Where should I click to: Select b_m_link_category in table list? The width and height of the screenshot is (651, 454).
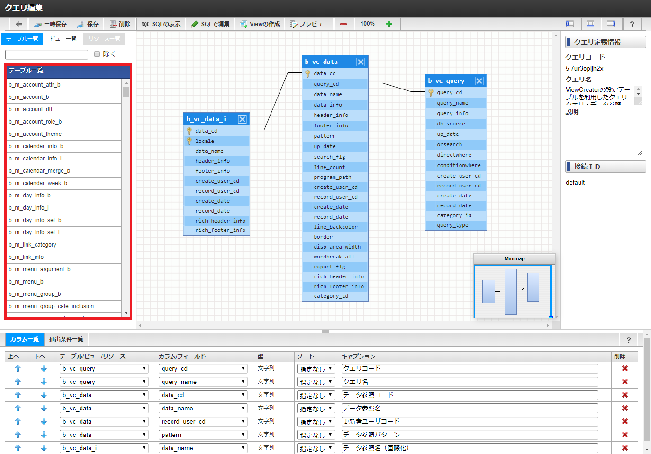click(x=64, y=245)
